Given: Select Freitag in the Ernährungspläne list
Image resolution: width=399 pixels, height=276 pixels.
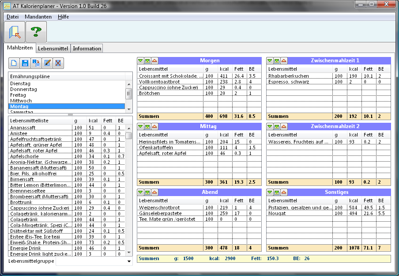Looking at the screenshot, I should point(18,95).
